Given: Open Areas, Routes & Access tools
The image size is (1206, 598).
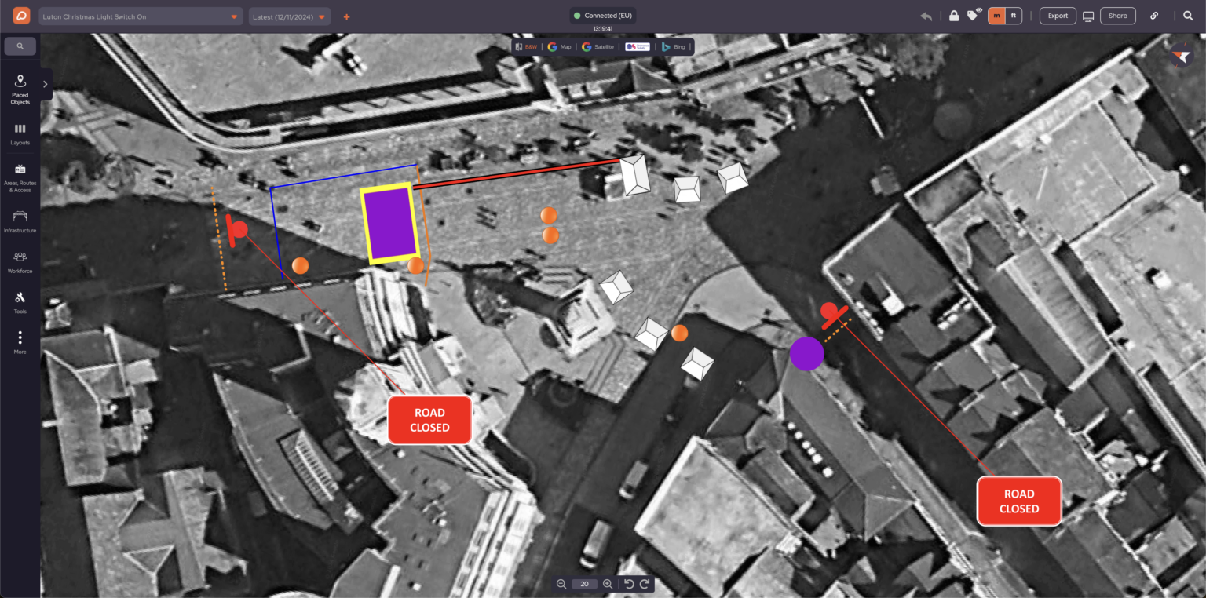Looking at the screenshot, I should point(20,178).
